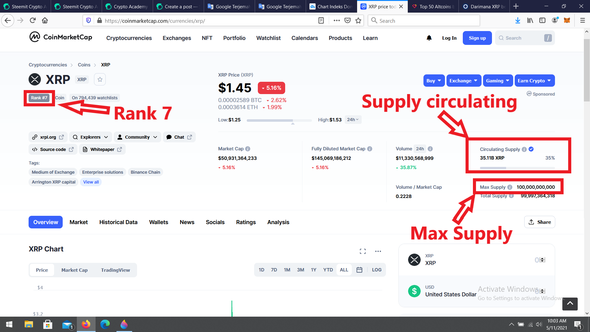The height and width of the screenshot is (332, 590).
Task: Open Volume info tooltip icon
Action: click(x=430, y=149)
